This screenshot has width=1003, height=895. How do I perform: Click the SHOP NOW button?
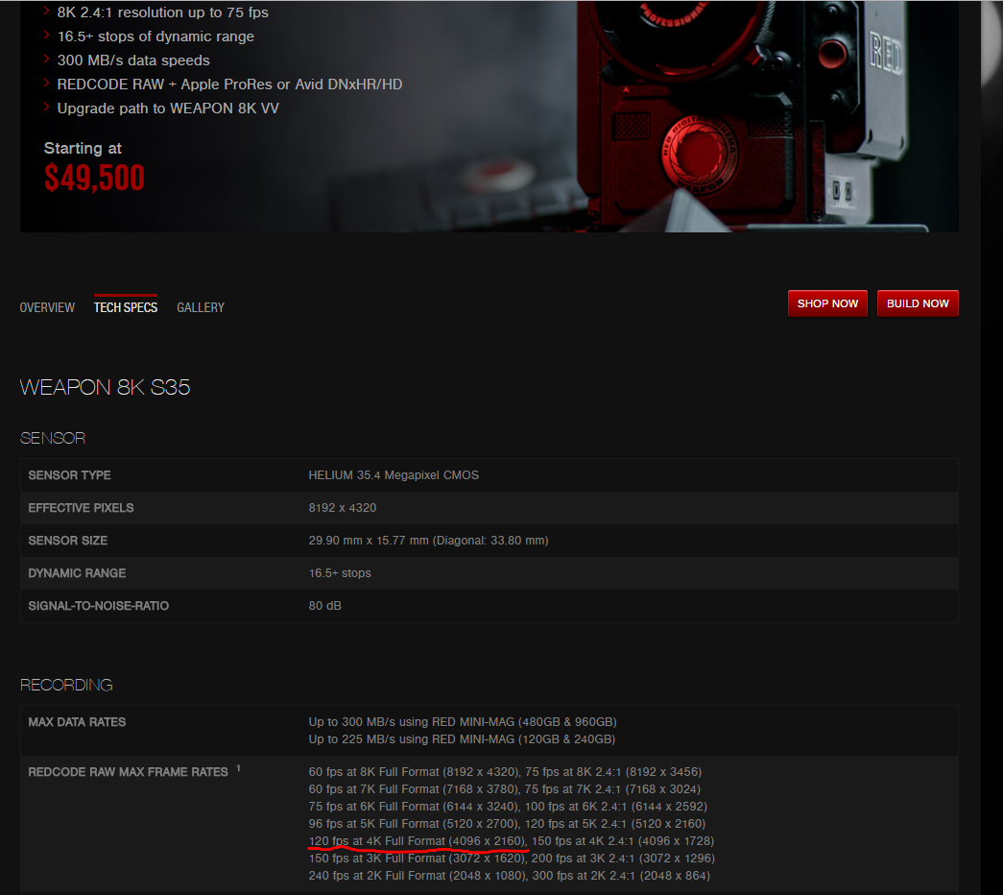(827, 303)
